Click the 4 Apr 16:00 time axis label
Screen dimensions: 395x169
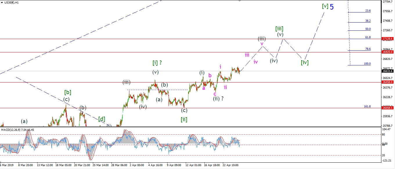coord(156,165)
